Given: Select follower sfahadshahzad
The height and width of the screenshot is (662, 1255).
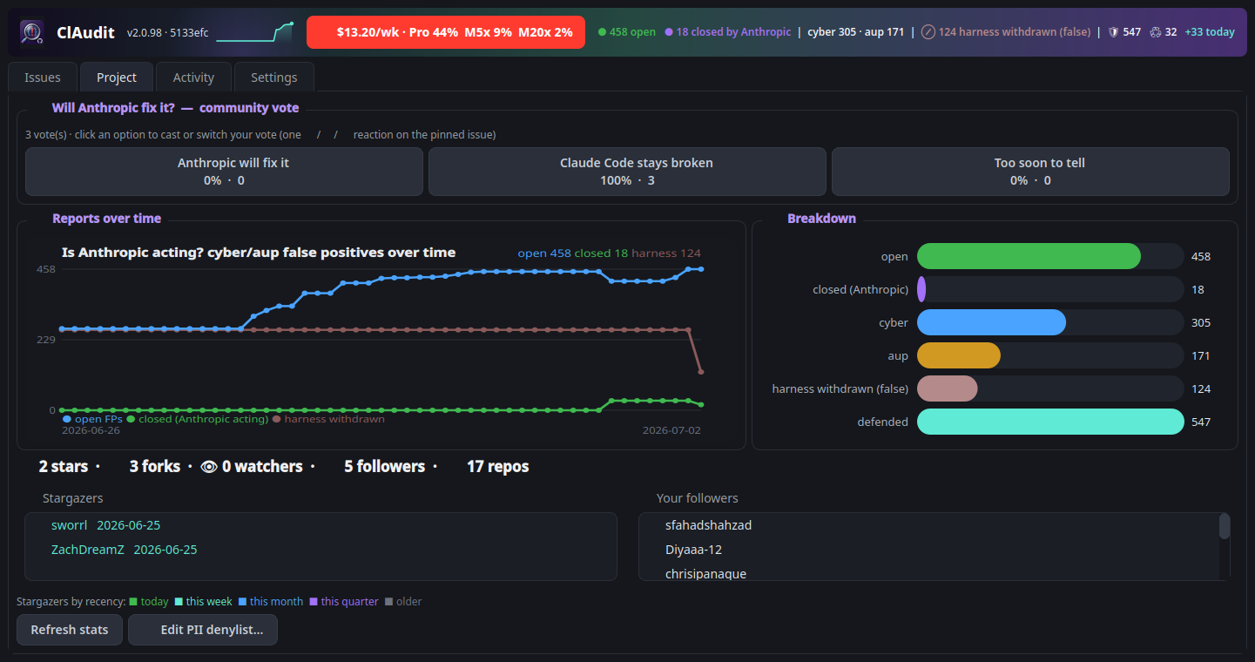Looking at the screenshot, I should (708, 525).
